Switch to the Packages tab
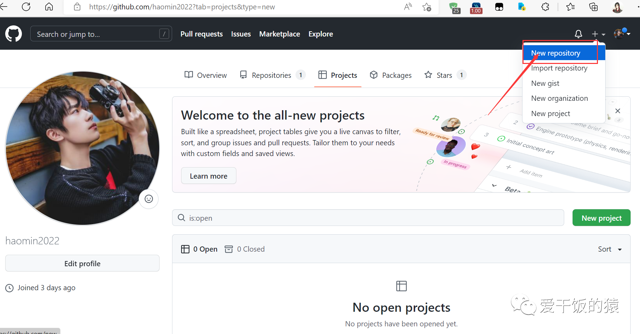Screen dimensions: 640x334 [x=390, y=75]
